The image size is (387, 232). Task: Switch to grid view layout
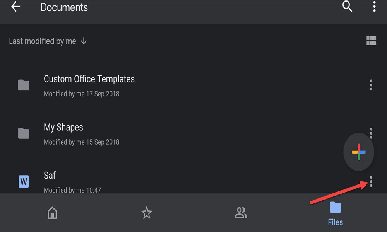click(x=371, y=41)
